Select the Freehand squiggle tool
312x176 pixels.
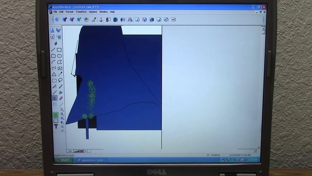54,68
